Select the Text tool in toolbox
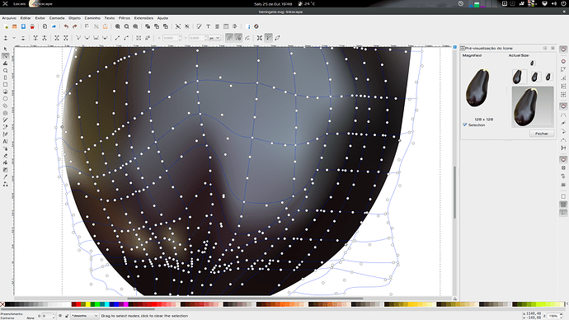Screen dimensions: 569x320 tap(5, 142)
